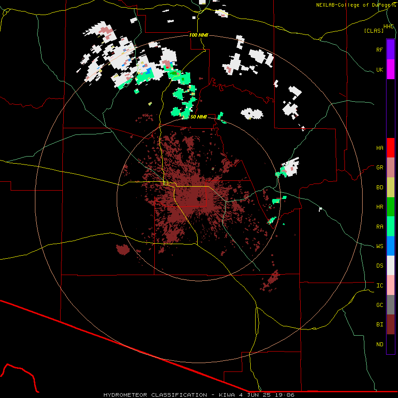
Task: Click the 'HYDROMETEOR CLASSIFICATION' title text
Action: point(155,395)
